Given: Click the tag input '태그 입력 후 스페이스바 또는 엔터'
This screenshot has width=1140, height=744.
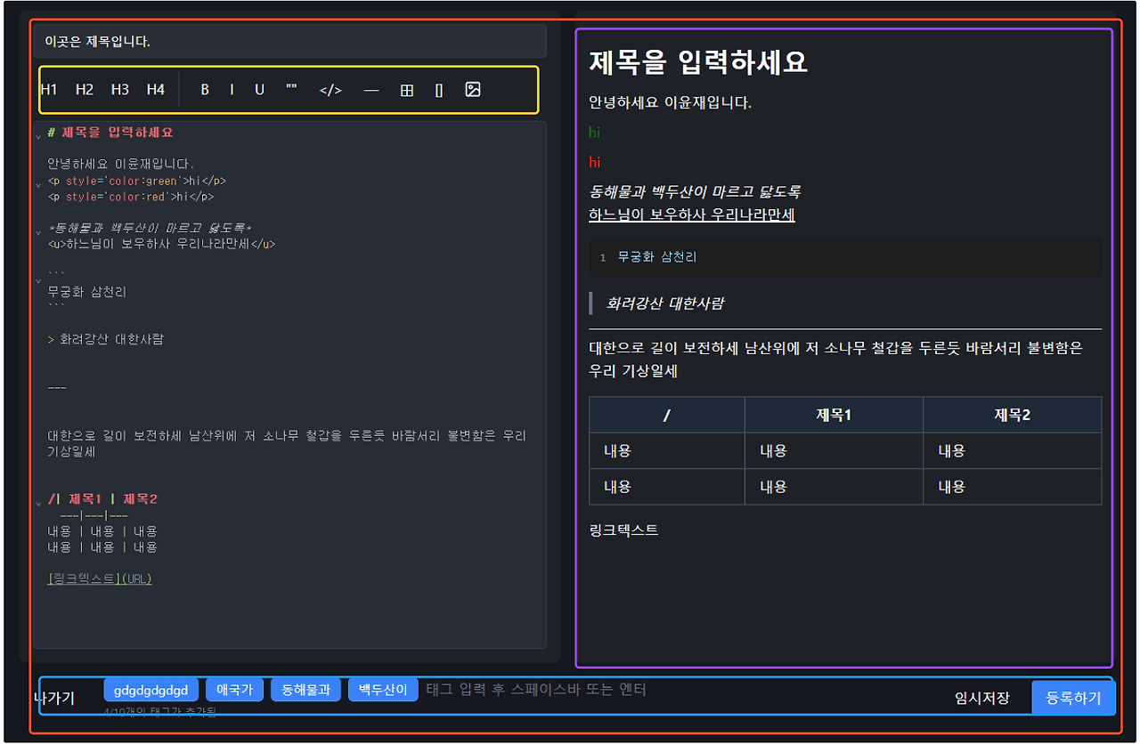Looking at the screenshot, I should [535, 689].
